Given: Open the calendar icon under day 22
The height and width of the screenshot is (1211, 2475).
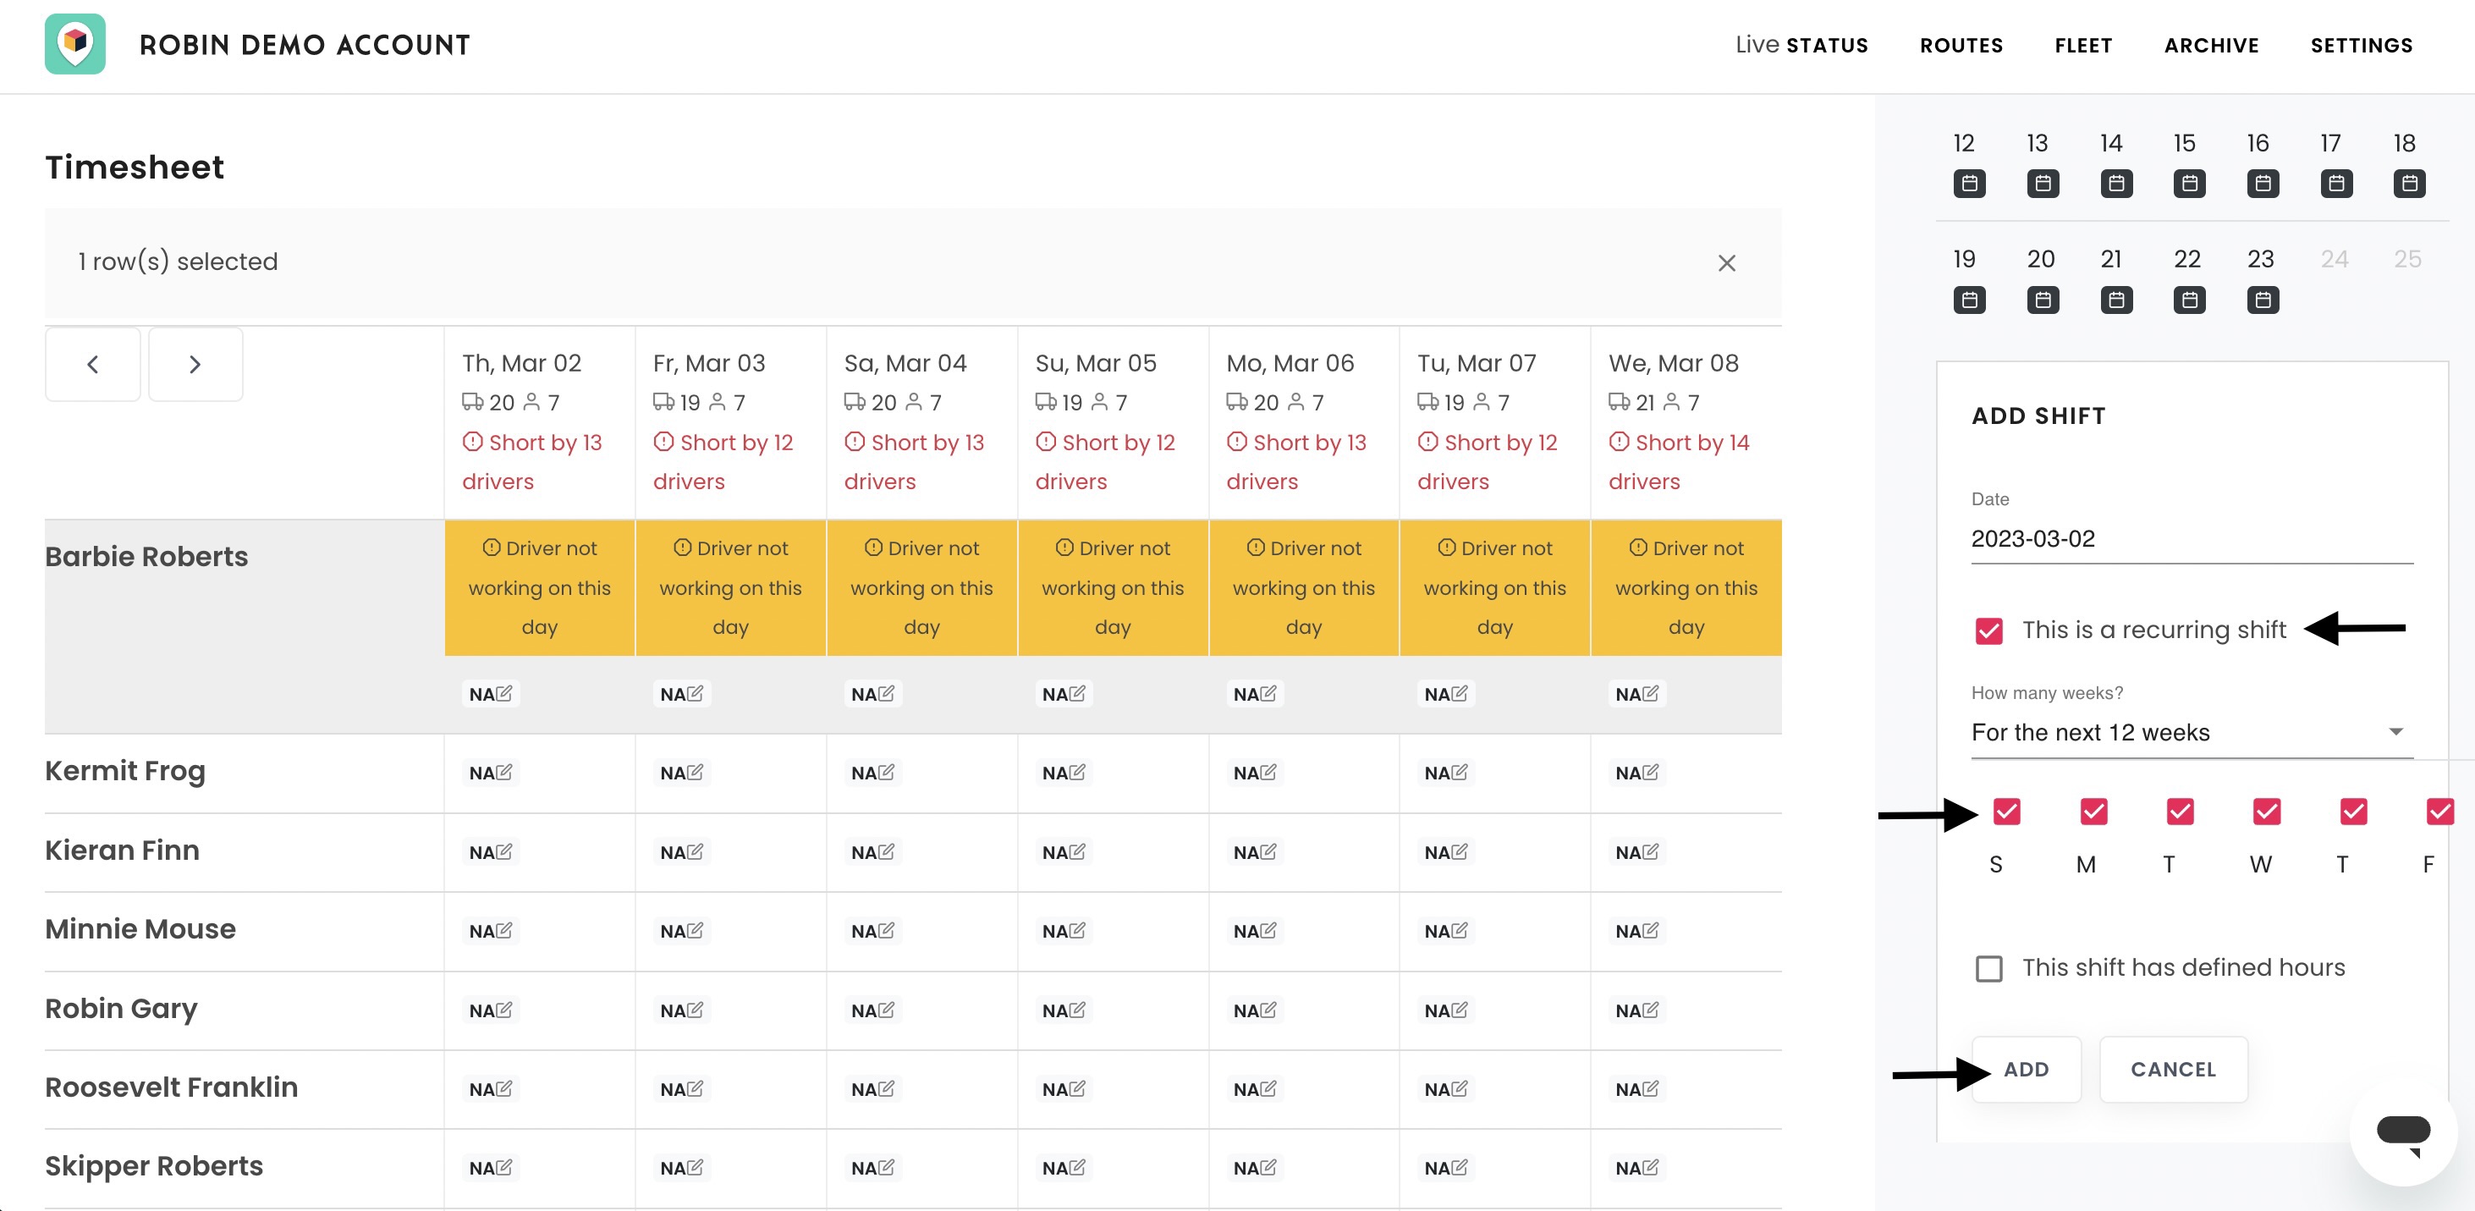Looking at the screenshot, I should coord(2190,300).
